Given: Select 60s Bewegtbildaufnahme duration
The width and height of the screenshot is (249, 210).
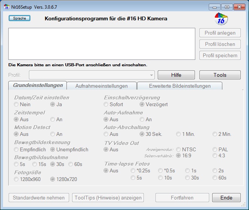Looking at the screenshot, I should [75, 164].
